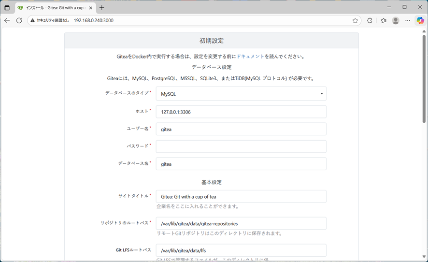The width and height of the screenshot is (428, 262).
Task: Open the tab actions menu icon
Action: 7,8
